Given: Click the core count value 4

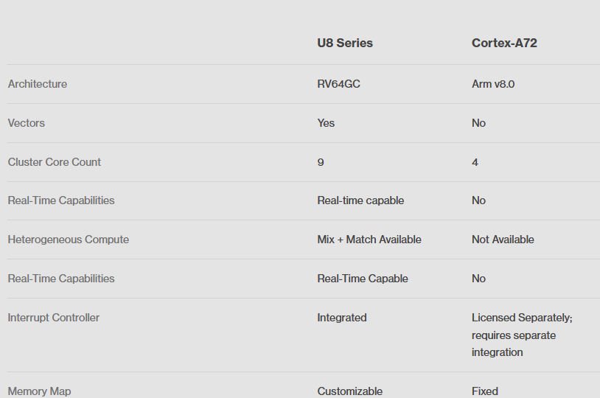Looking at the screenshot, I should coord(475,162).
